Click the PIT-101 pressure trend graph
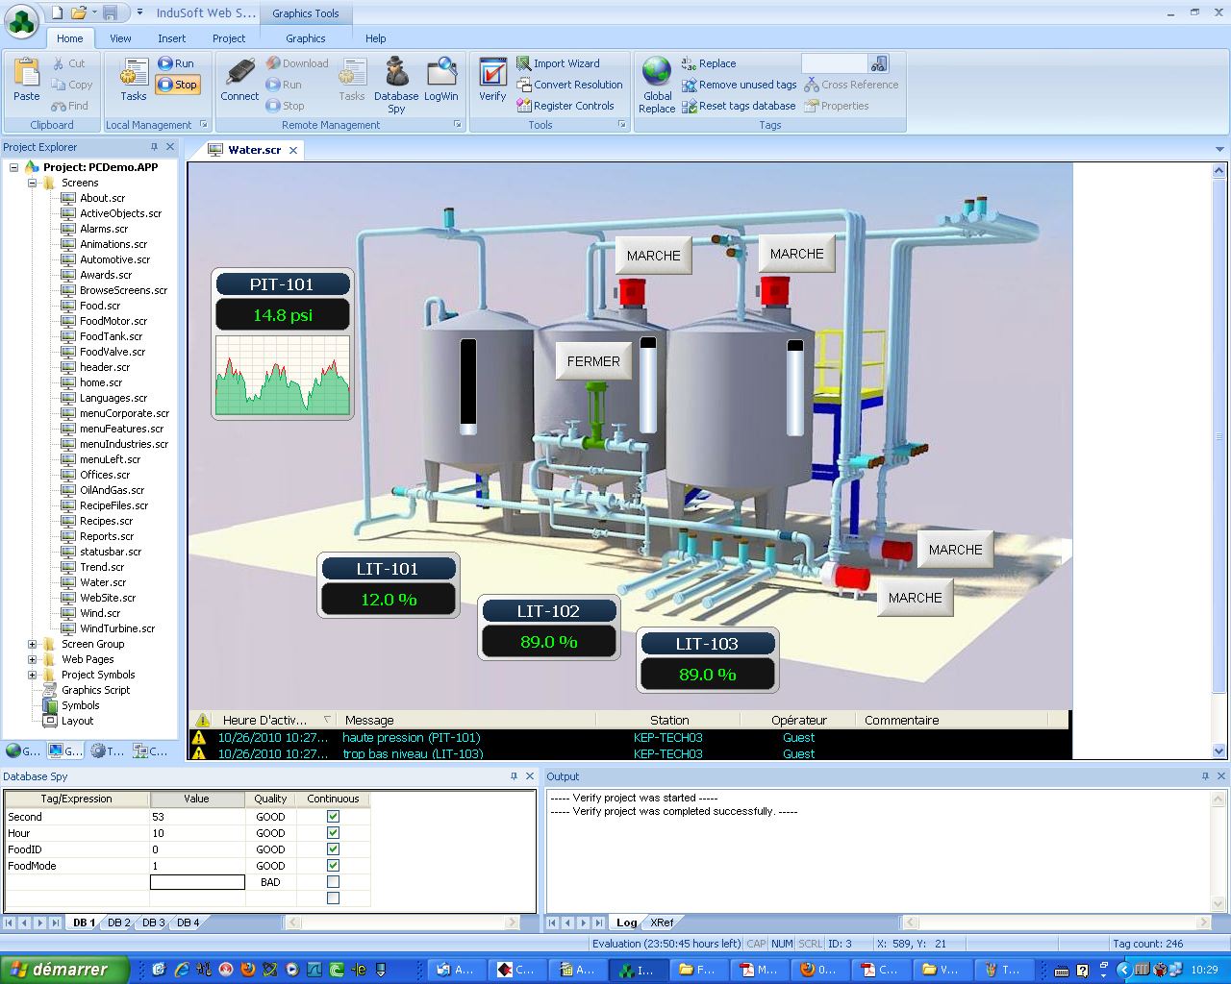 pos(283,376)
